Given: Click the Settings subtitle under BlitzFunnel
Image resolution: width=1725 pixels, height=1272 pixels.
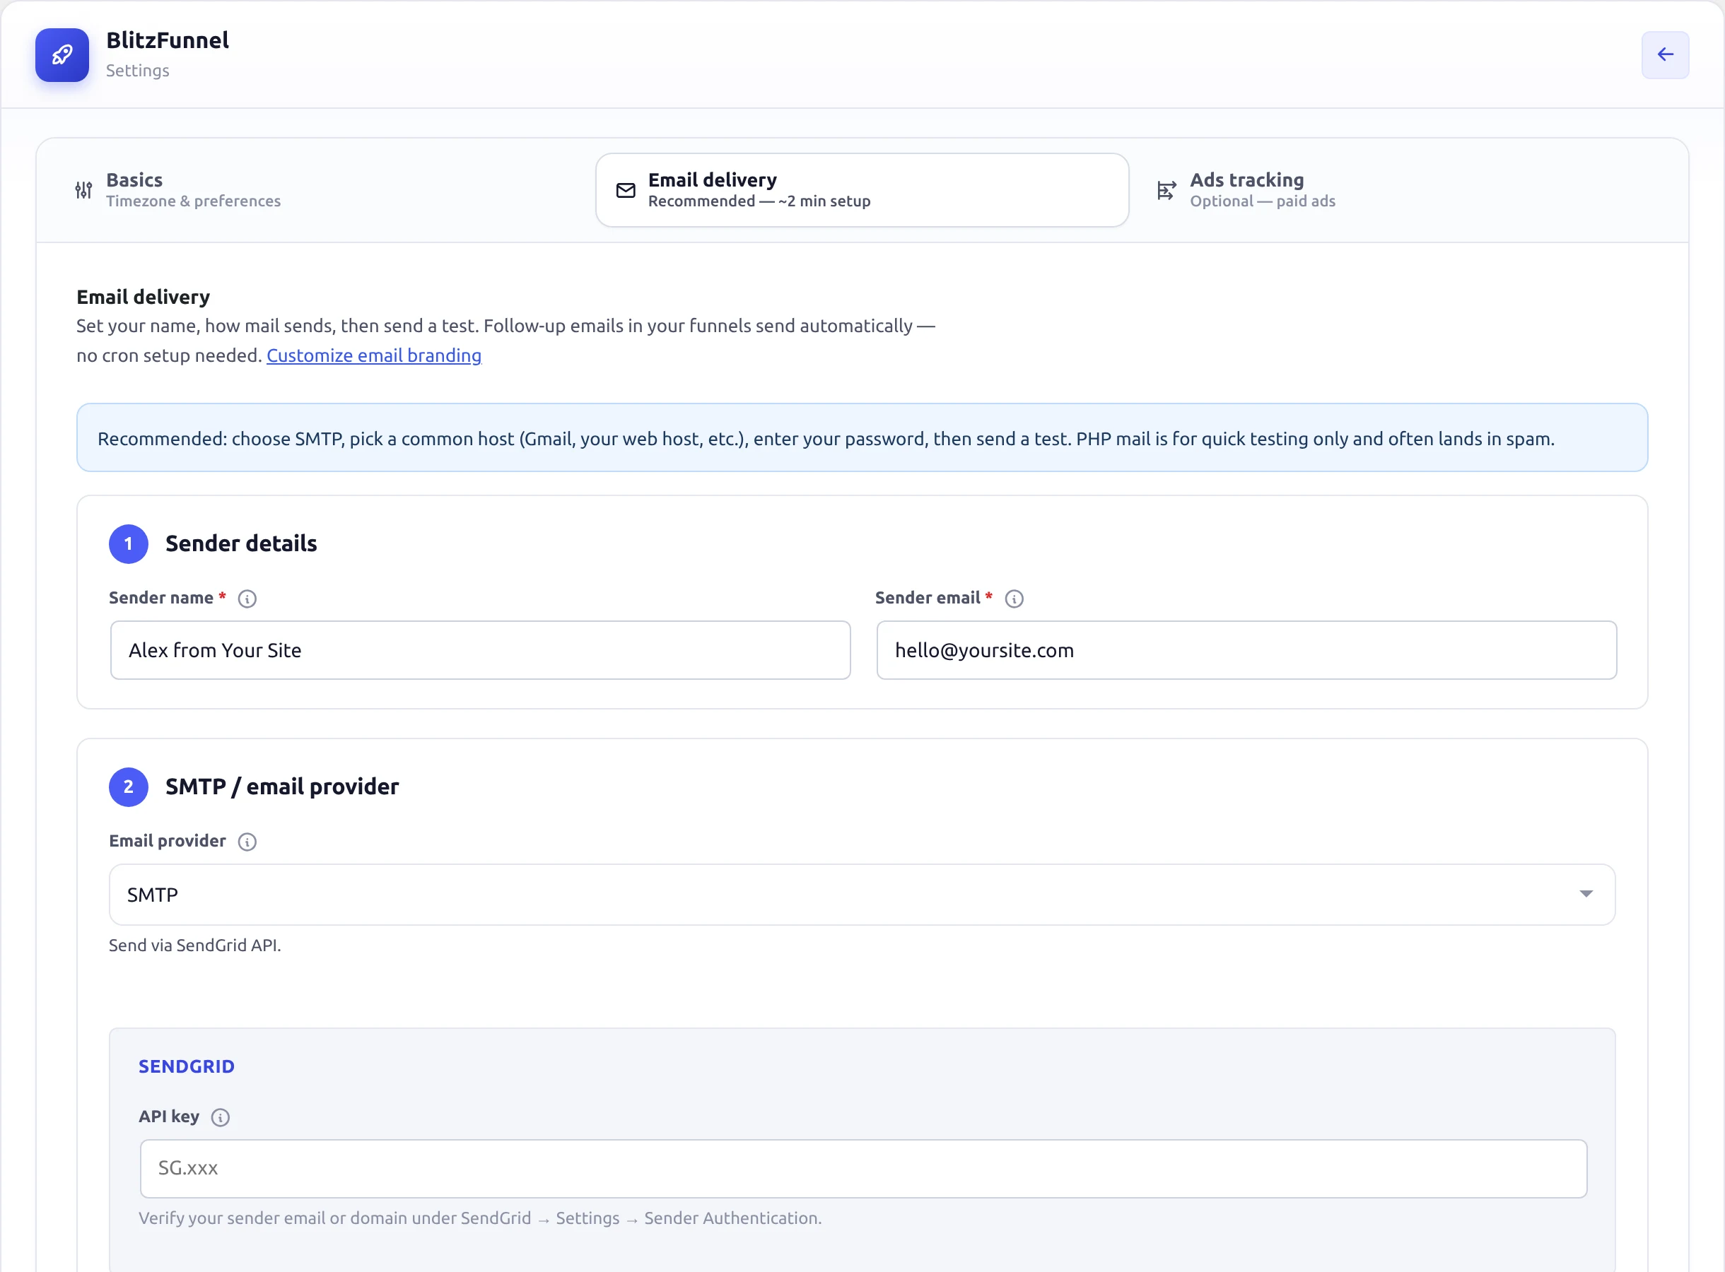Looking at the screenshot, I should (137, 71).
